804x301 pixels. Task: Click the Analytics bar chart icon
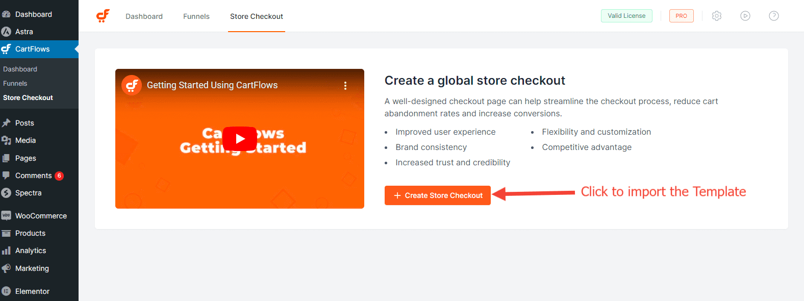(6, 250)
